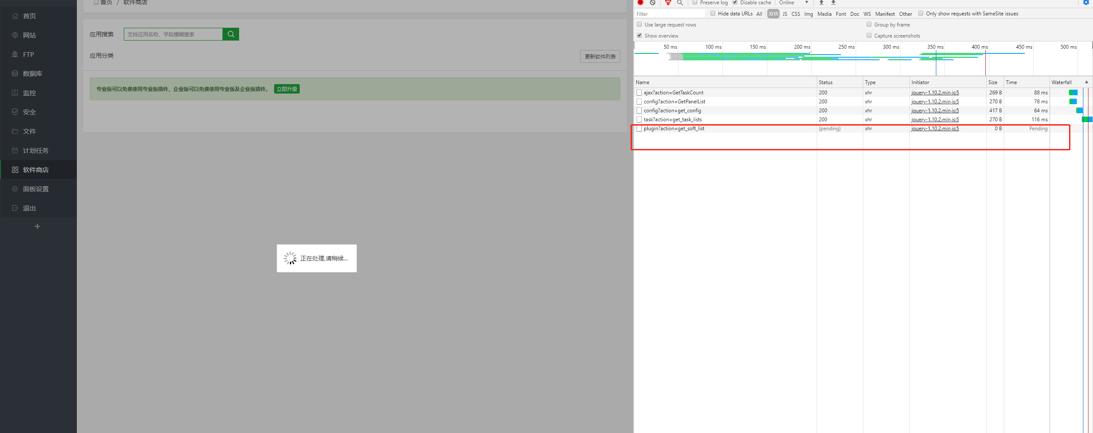Toggle the red filter funnel icon

click(668, 3)
